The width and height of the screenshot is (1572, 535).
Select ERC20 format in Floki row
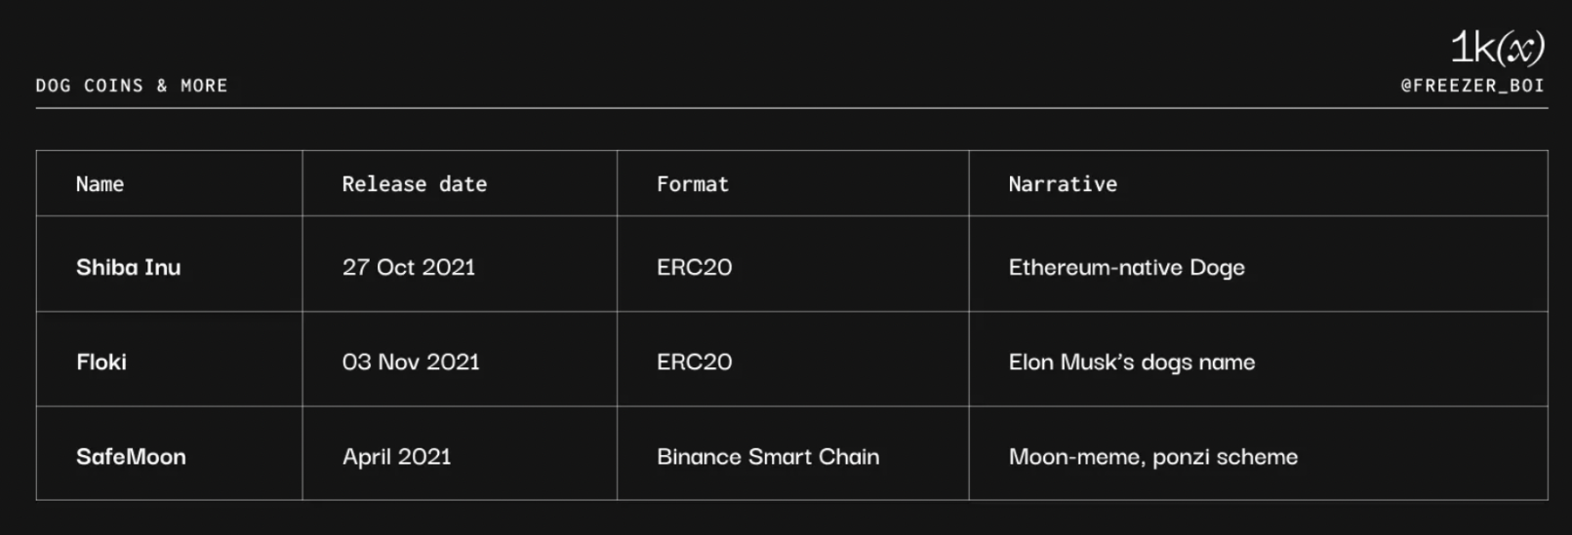[x=694, y=362]
